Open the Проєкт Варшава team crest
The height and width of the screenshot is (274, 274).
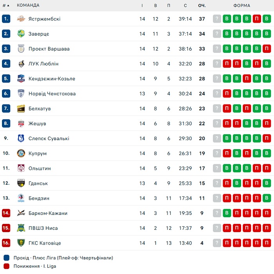[x=21, y=49]
